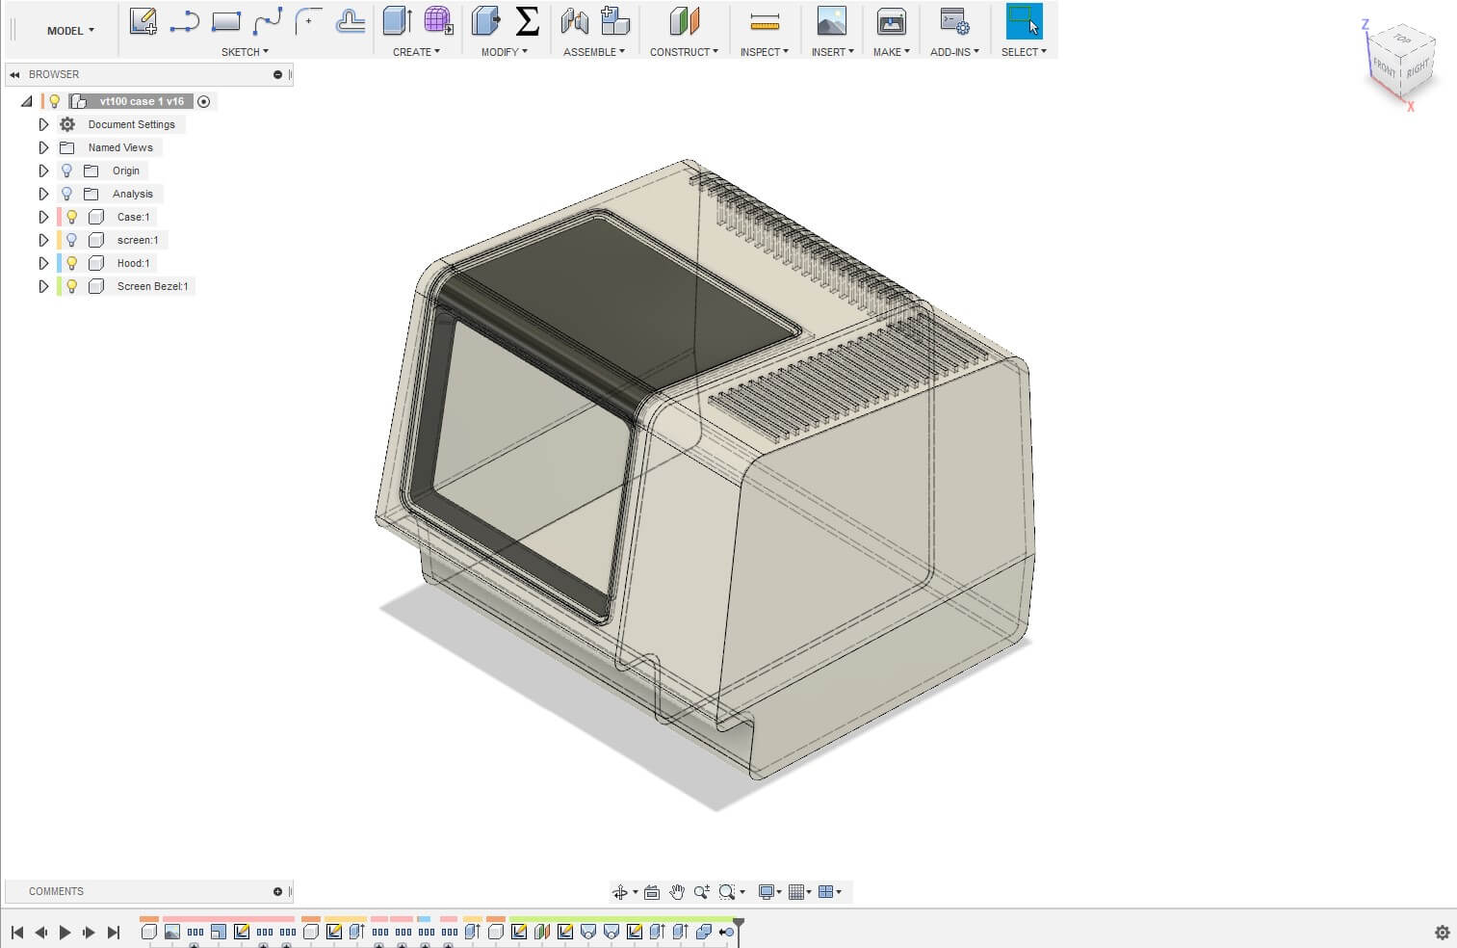Expand the Screen Bezel:1 component
Viewport: 1457px width, 948px height.
(43, 286)
